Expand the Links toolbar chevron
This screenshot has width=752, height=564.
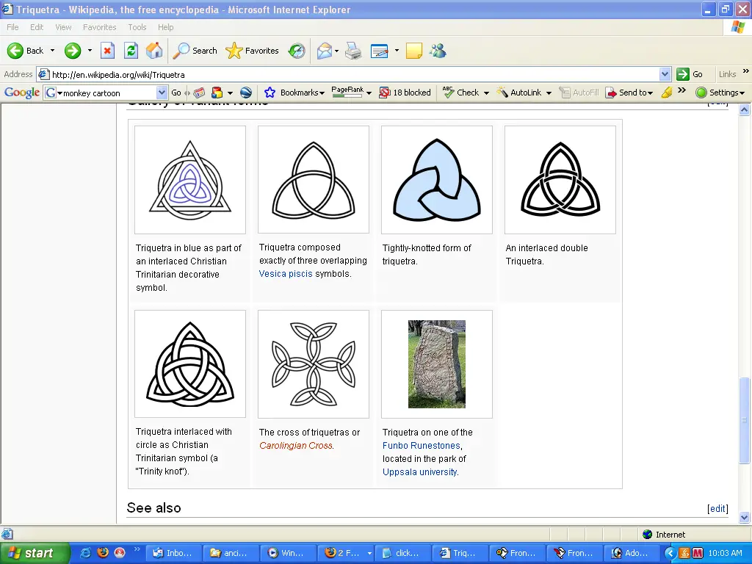tap(746, 71)
